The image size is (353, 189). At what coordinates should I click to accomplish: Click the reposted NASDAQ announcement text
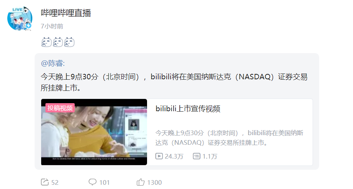click(x=174, y=82)
